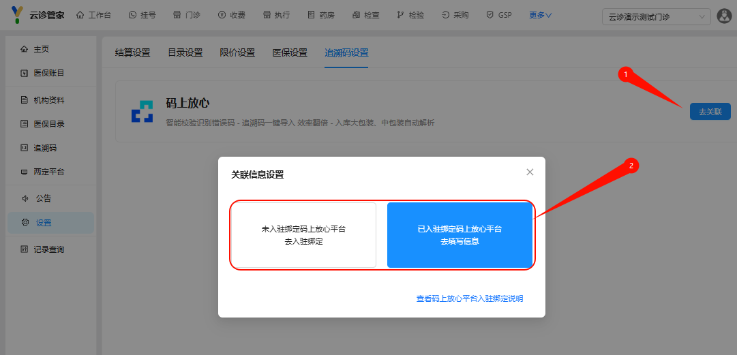Switch to the 结算设置 tab

[132, 52]
